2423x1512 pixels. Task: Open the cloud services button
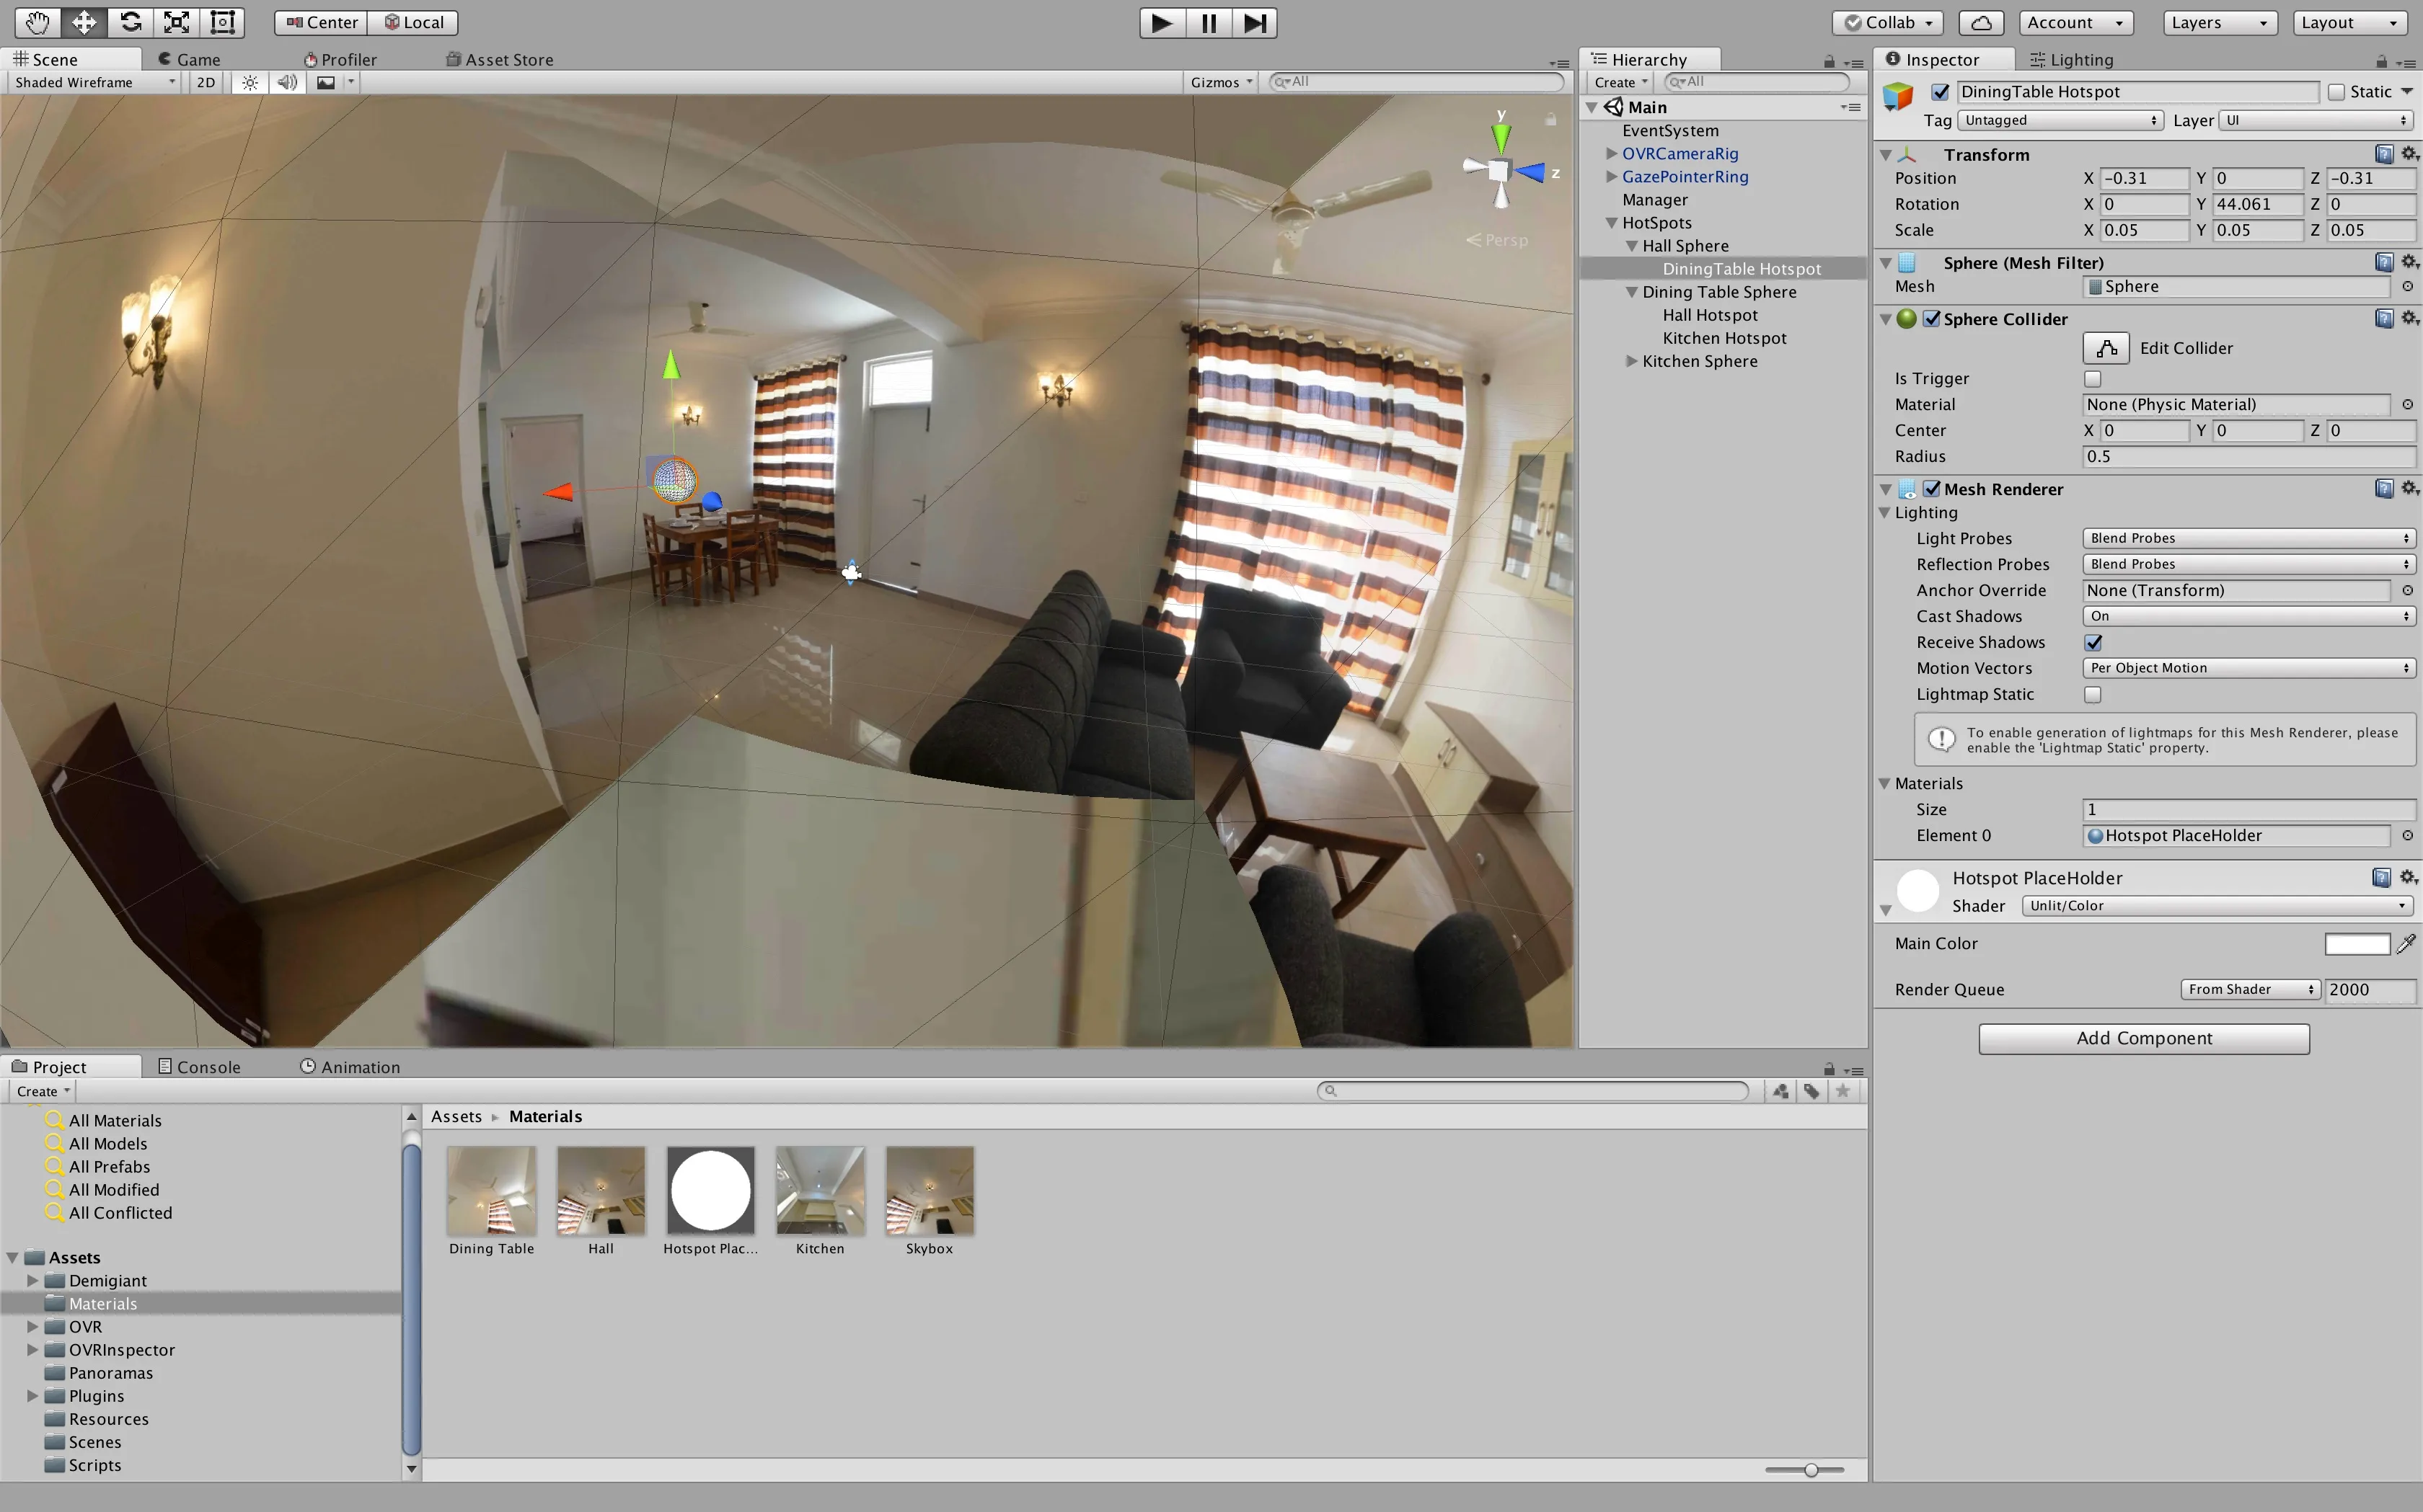[x=1981, y=22]
